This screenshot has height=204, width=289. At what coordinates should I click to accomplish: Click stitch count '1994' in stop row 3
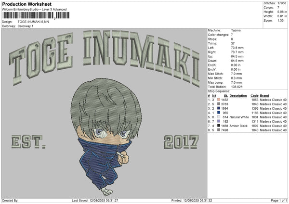224,108
